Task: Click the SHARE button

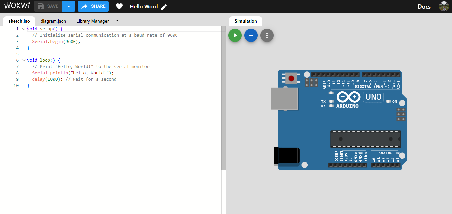Action: point(93,6)
